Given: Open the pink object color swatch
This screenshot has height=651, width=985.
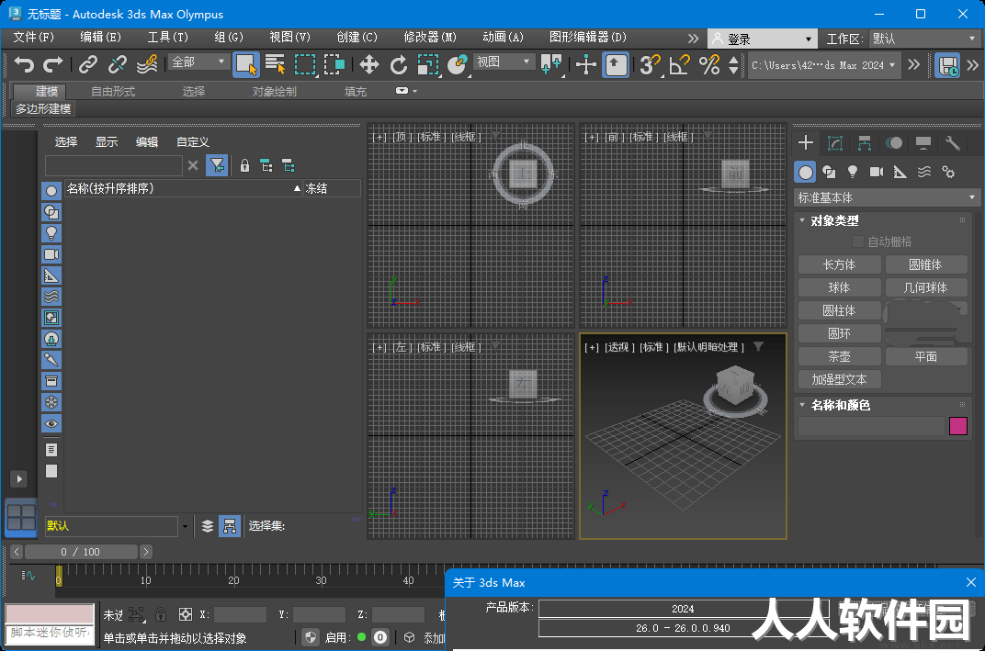Looking at the screenshot, I should (958, 426).
